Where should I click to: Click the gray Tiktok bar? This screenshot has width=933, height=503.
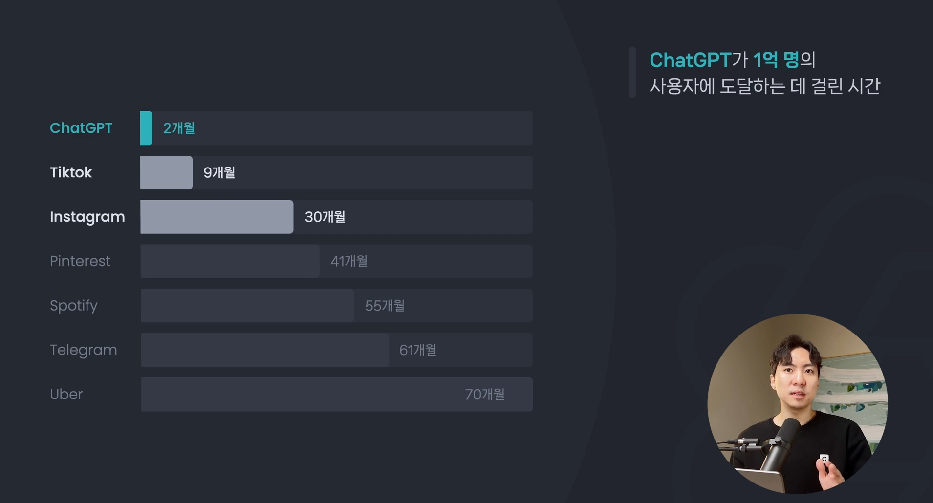coord(166,172)
